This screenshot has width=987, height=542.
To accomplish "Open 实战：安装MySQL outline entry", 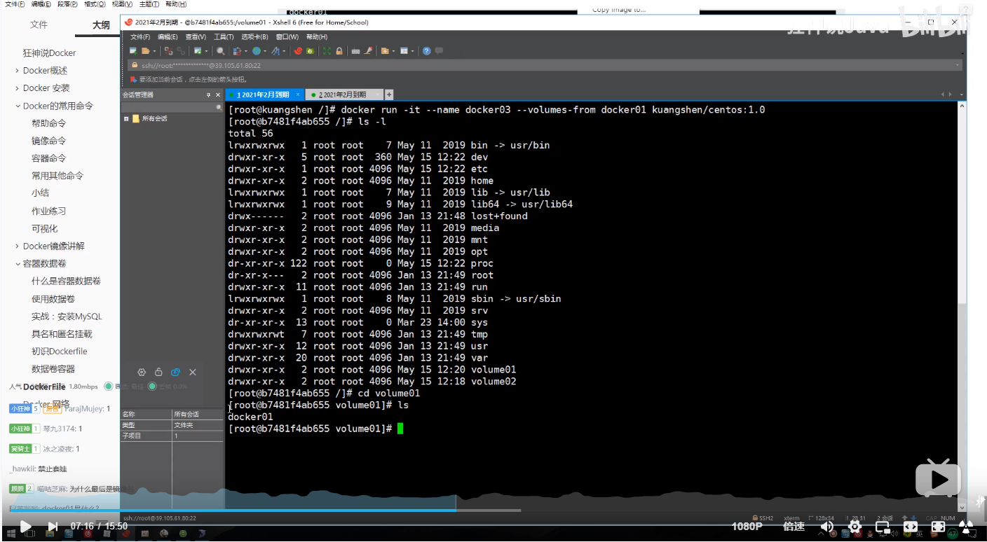I will [67, 317].
